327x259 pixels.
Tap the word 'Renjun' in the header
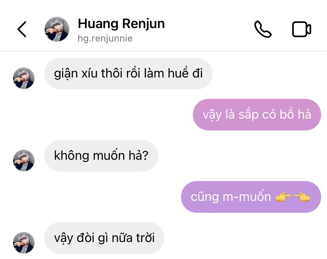[144, 25]
